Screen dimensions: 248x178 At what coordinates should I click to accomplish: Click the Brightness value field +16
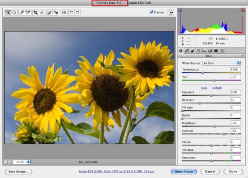tap(235, 123)
